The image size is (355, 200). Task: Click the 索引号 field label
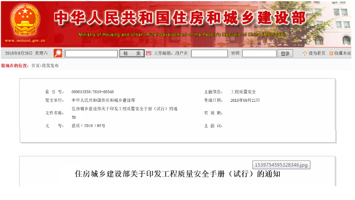click(54, 92)
